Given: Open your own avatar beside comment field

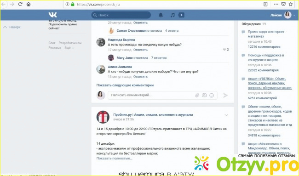Looking at the screenshot, I should 101,95.
